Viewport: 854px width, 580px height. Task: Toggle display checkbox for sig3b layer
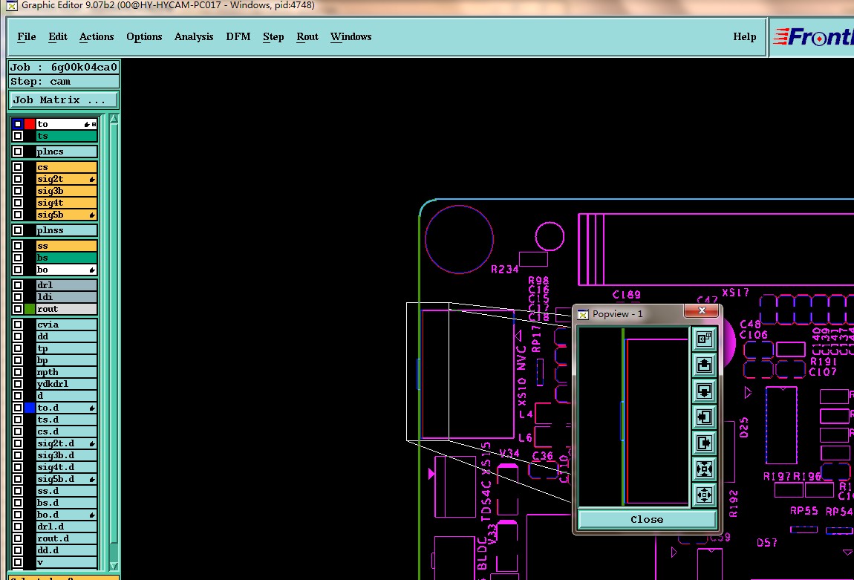(17, 191)
